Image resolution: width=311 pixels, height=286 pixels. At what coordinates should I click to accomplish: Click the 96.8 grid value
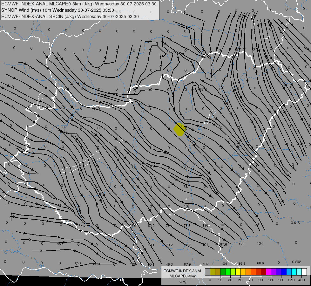point(242,263)
